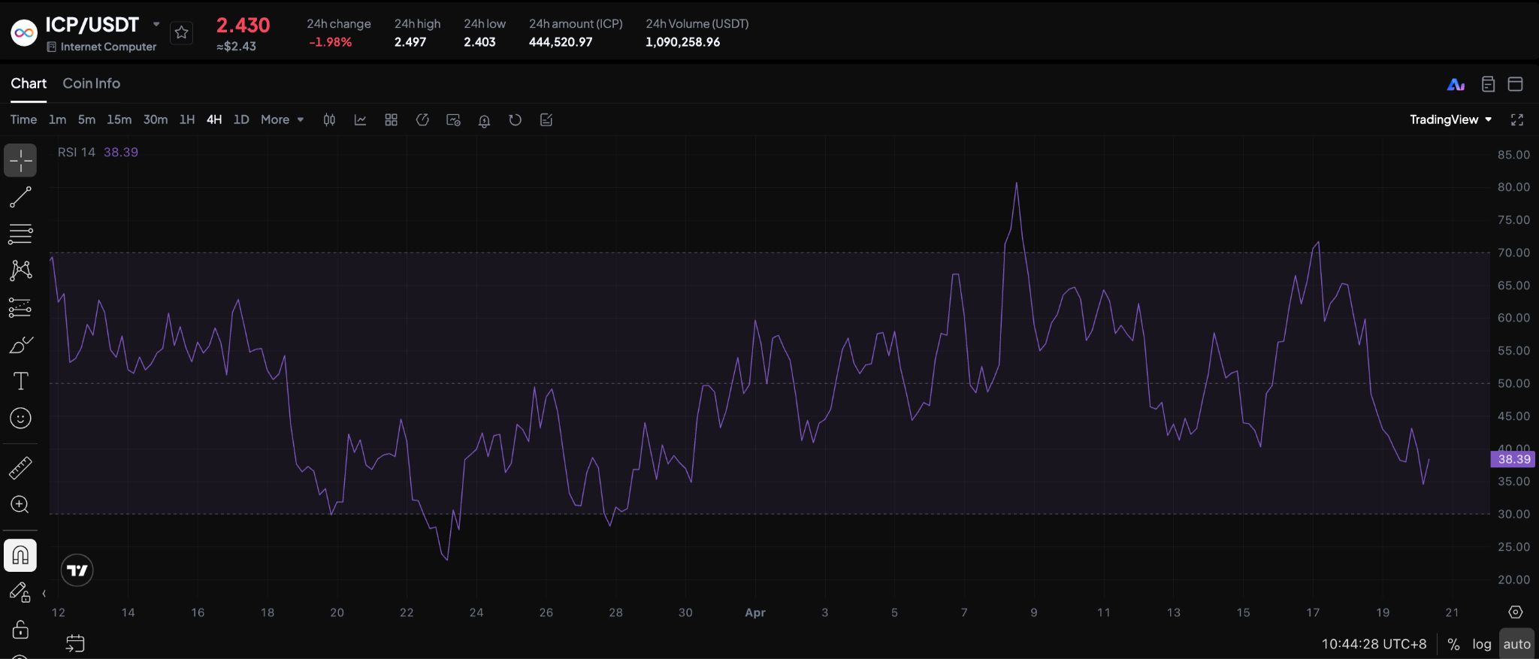Click the ruler measure tool
Viewport: 1539px width, 659px height.
pyautogui.click(x=20, y=468)
